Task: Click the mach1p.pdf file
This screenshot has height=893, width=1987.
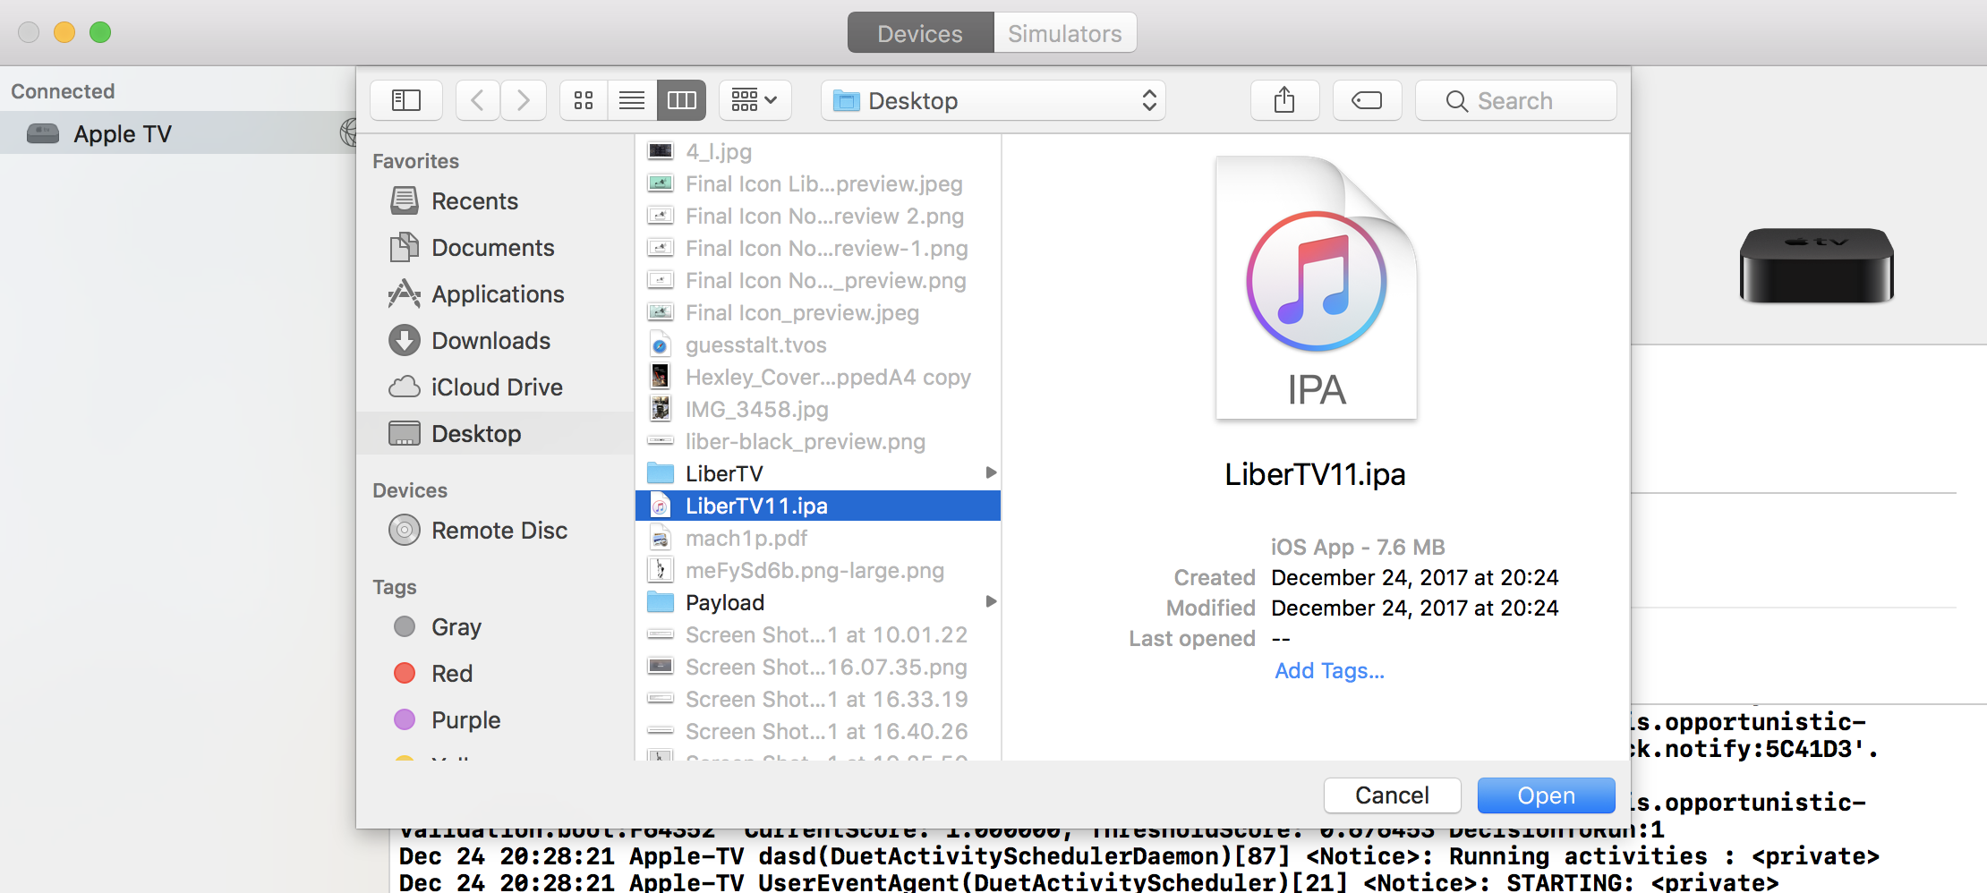Action: pyautogui.click(x=818, y=538)
